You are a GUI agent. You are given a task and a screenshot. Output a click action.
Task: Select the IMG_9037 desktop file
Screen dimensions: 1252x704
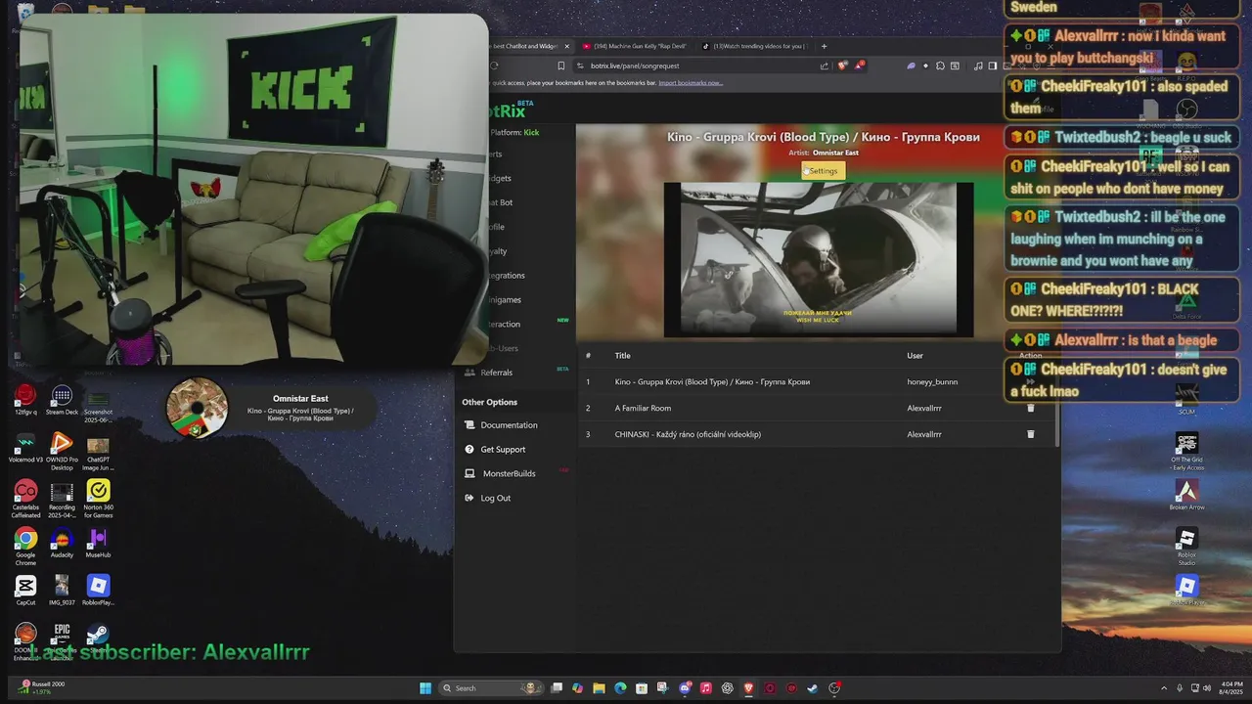tap(62, 591)
